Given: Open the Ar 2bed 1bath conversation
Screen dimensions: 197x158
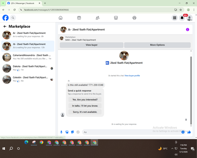Looking at the screenshot, I should [x=28, y=35].
